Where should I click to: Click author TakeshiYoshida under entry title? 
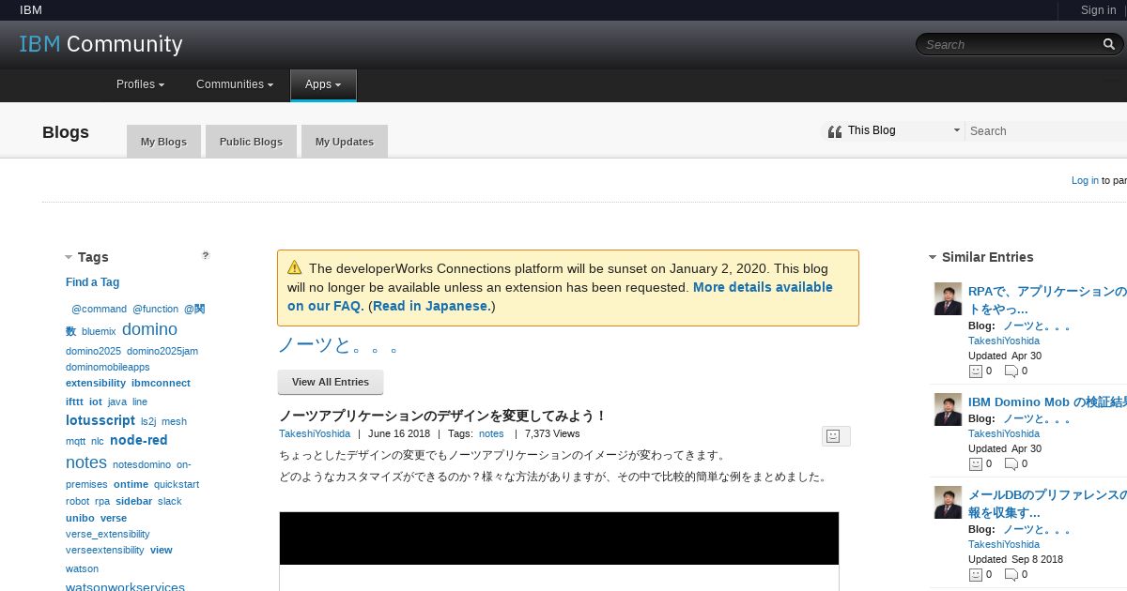[315, 433]
